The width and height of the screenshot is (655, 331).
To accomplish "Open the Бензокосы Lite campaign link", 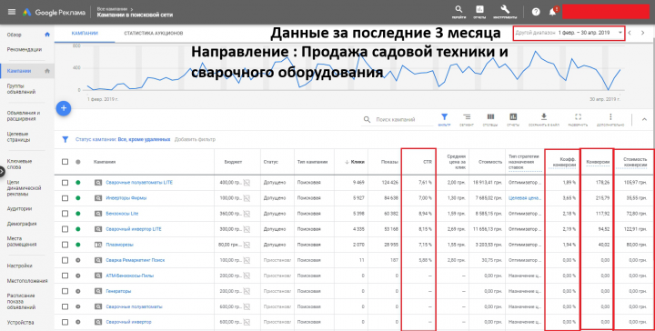I will tap(122, 214).
